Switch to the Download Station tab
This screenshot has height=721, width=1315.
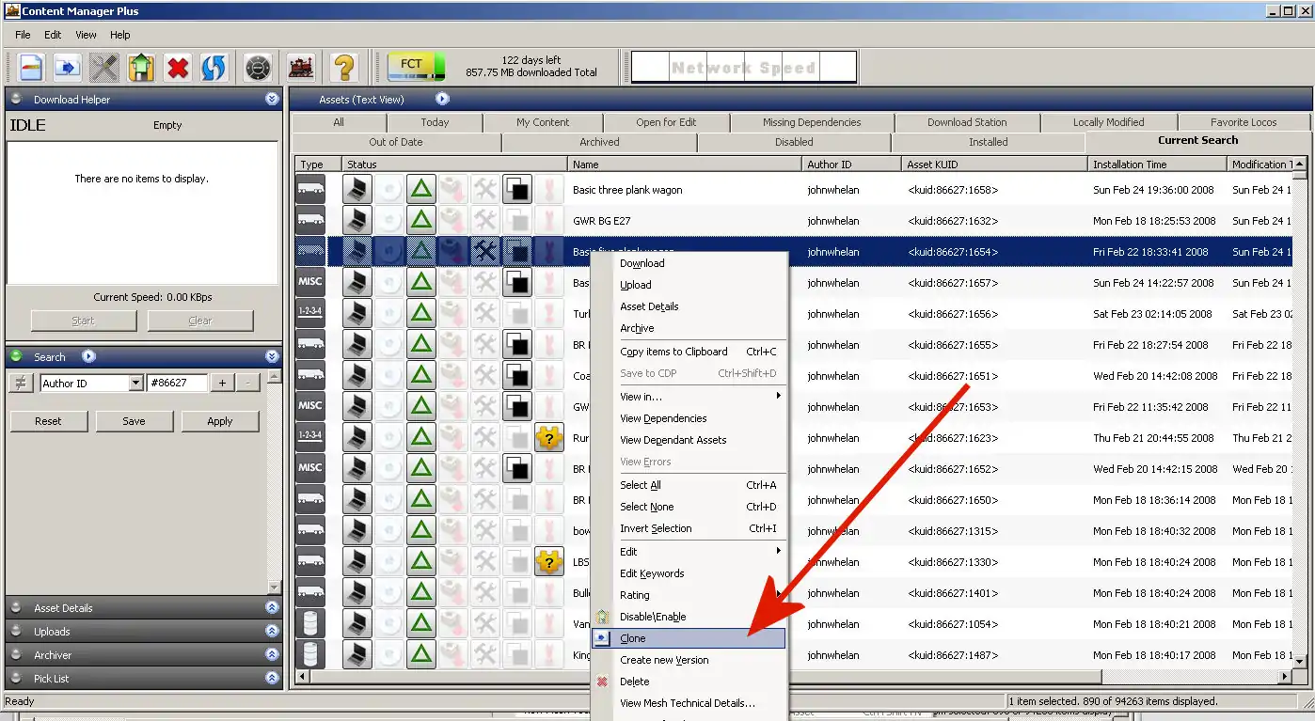[966, 122]
